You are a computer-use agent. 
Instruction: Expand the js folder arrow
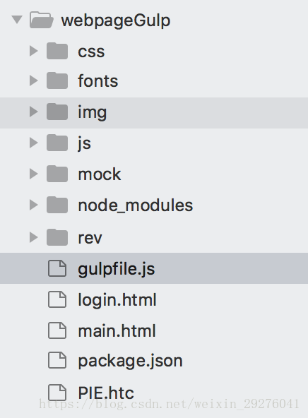33,143
